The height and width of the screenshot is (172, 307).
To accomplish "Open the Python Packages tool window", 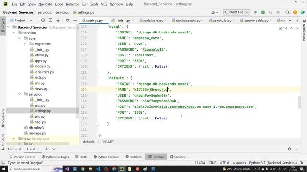I will pyautogui.click(x=55, y=157).
